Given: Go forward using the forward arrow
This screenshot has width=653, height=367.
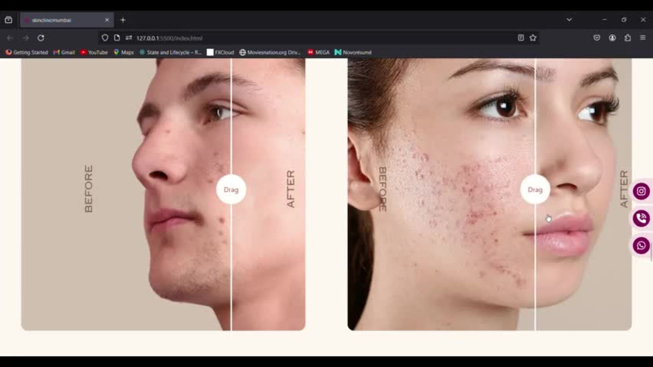Looking at the screenshot, I should point(25,38).
